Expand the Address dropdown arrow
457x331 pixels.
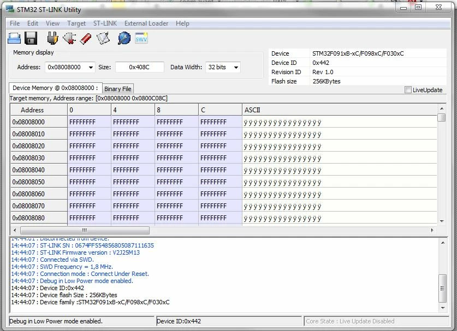[91, 68]
